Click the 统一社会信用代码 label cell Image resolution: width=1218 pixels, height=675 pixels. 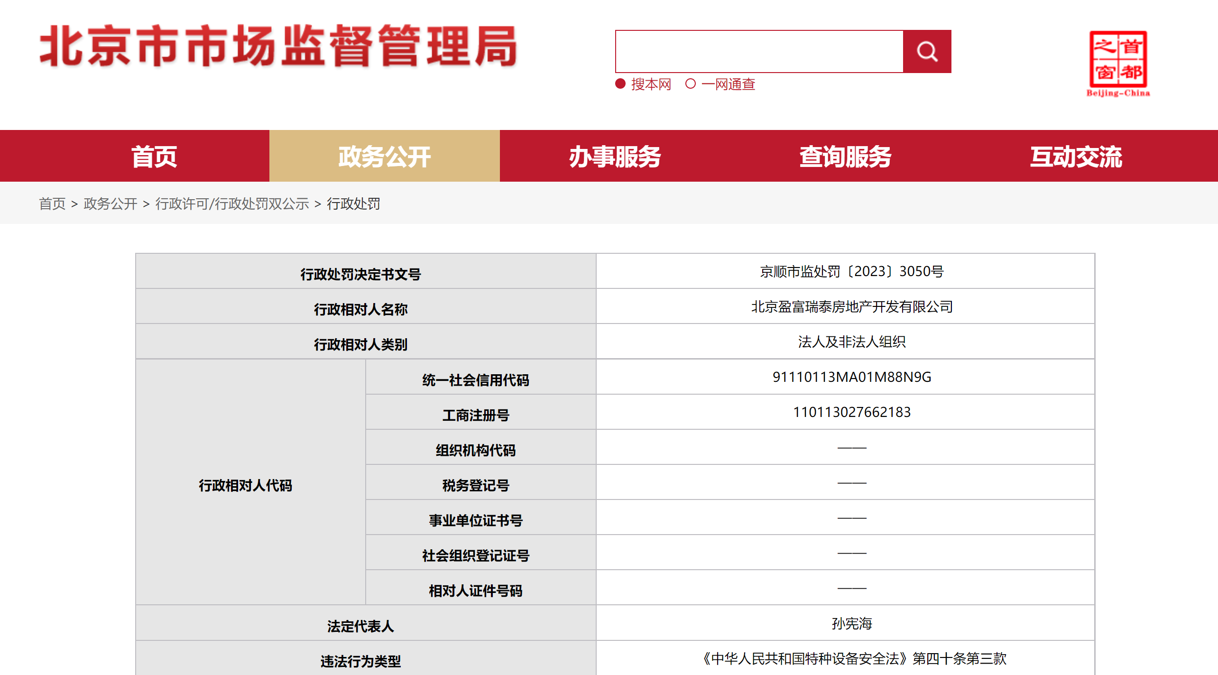(x=480, y=377)
